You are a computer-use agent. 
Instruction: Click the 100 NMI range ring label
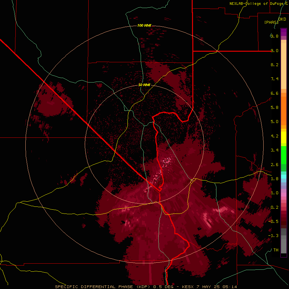(144, 25)
